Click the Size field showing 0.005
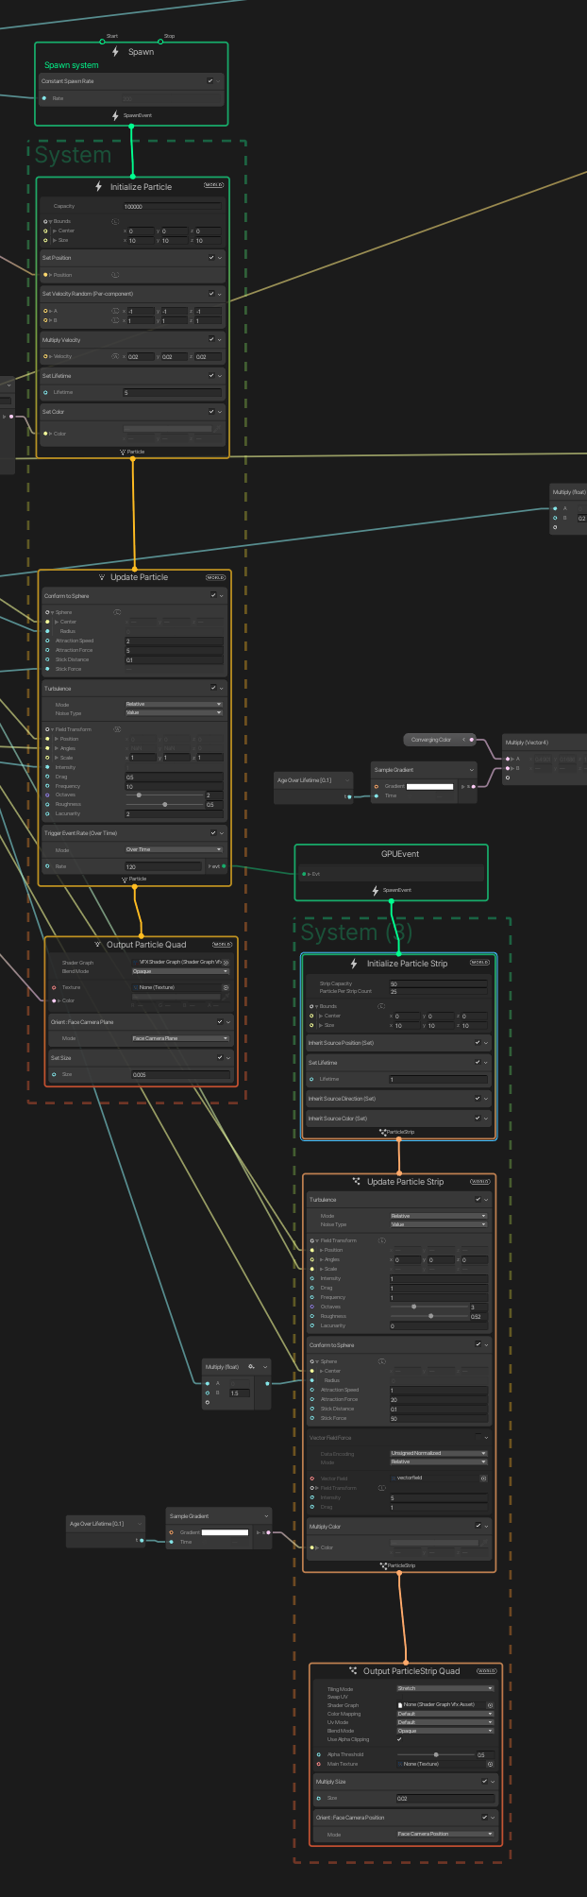The width and height of the screenshot is (587, 1897). click(x=181, y=1075)
